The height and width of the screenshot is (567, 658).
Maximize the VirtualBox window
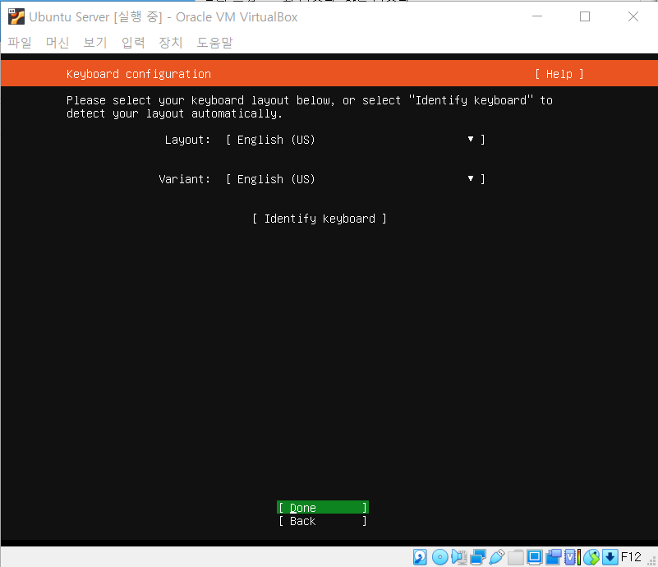585,16
